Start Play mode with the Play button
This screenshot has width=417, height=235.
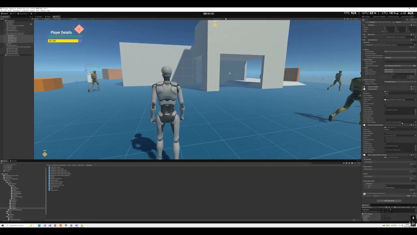click(205, 13)
